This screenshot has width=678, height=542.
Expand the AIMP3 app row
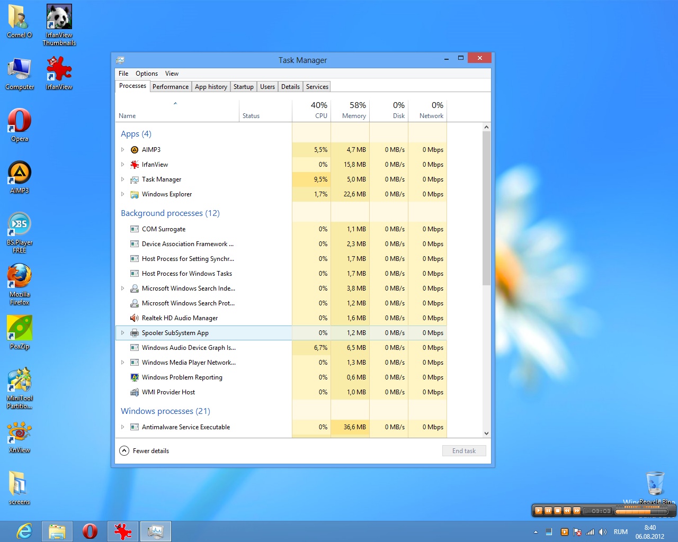[x=123, y=150]
